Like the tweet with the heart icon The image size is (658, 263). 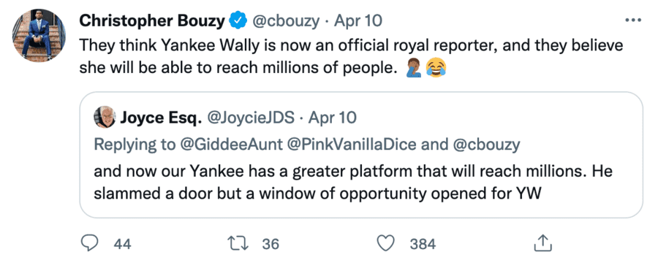(386, 243)
